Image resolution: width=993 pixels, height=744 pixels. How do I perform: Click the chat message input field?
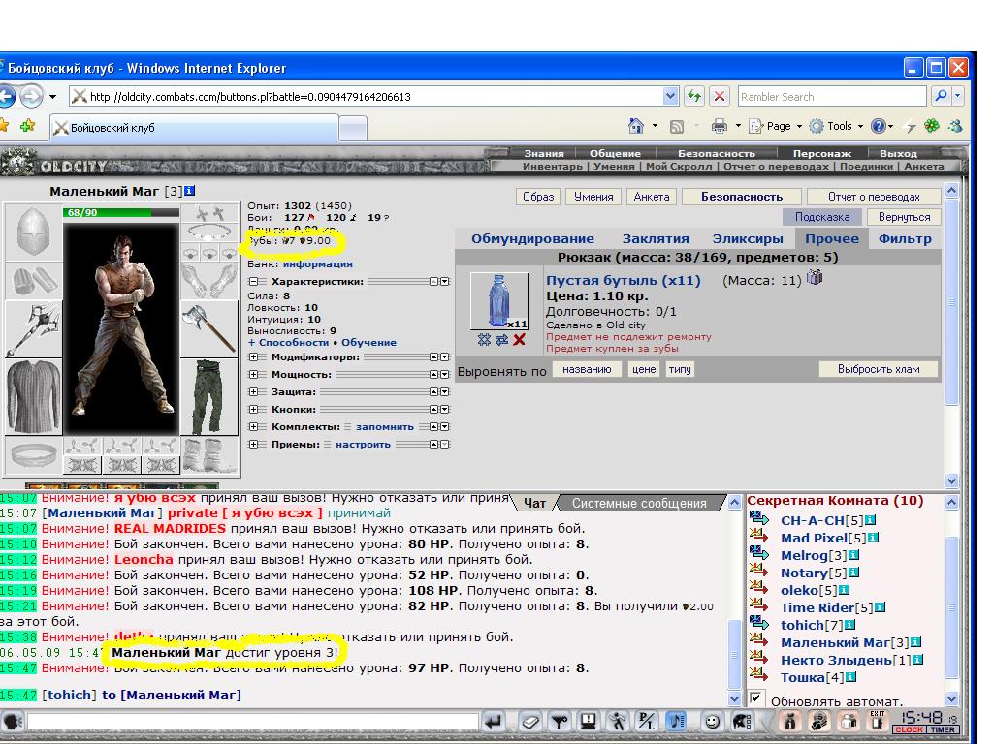253,721
